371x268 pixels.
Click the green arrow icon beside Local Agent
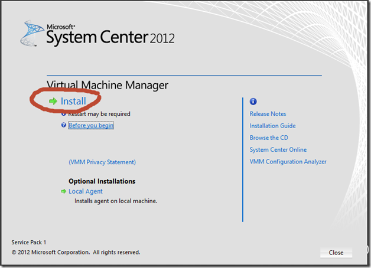point(63,191)
